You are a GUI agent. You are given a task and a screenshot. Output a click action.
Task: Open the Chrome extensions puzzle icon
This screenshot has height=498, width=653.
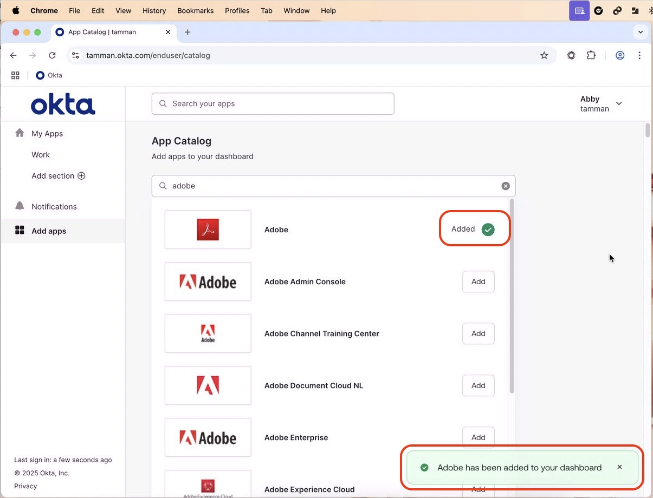click(x=591, y=55)
